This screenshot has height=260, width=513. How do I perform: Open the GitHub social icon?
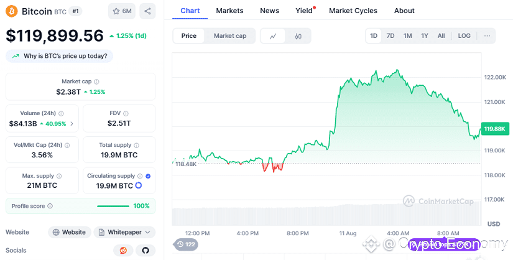coord(146,251)
